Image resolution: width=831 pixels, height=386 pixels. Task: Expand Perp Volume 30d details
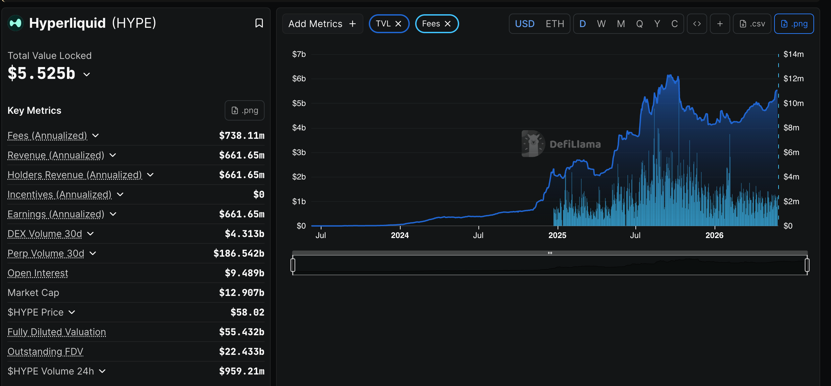pos(93,253)
